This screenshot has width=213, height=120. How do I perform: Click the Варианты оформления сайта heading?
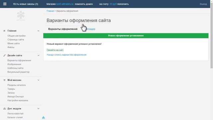point(79,20)
